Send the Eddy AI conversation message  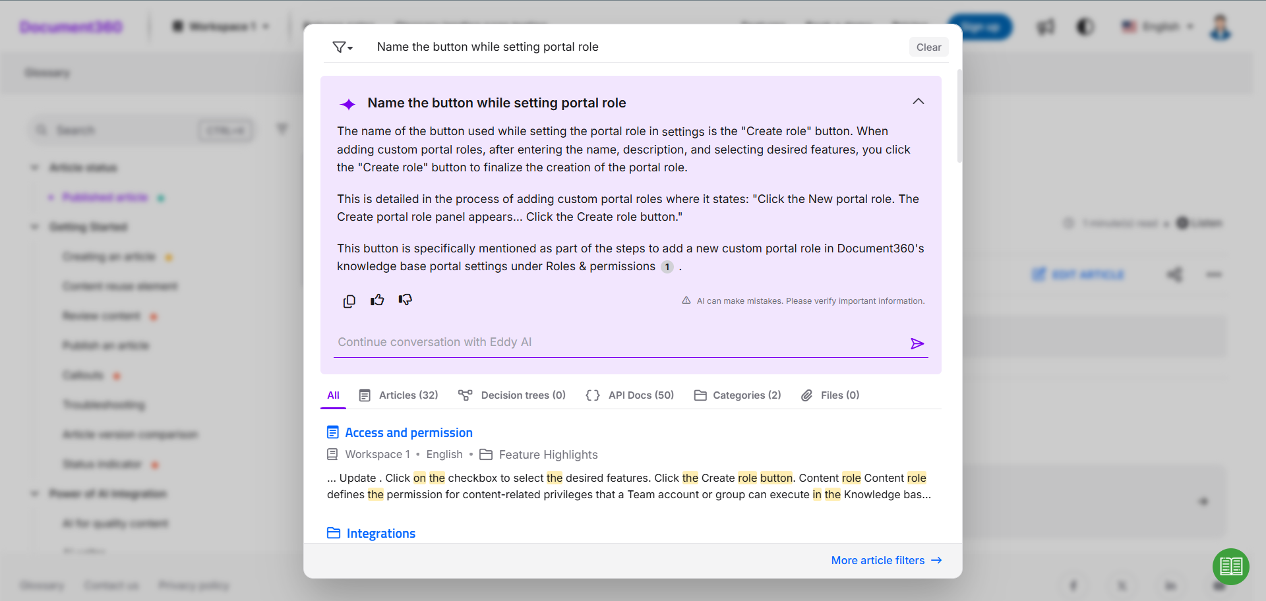point(917,343)
